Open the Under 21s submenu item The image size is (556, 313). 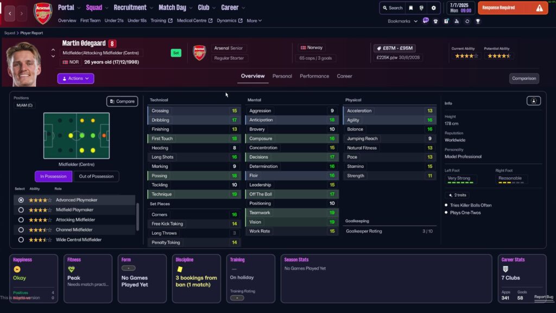point(114,21)
